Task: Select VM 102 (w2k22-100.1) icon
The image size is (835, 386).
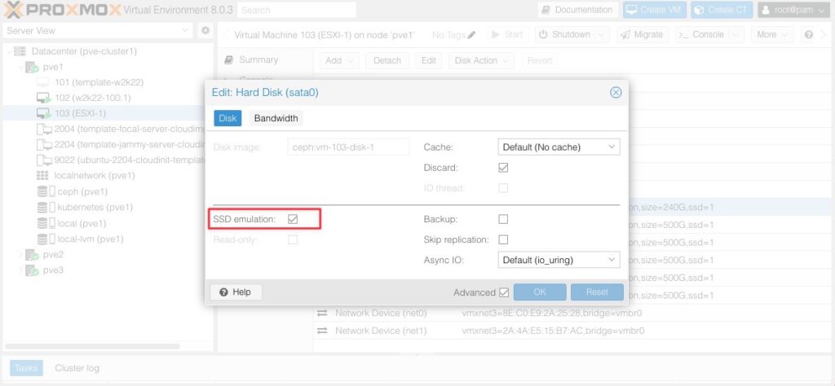Action: (43, 98)
